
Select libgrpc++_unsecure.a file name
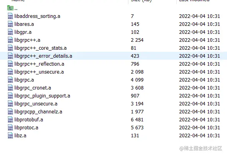[x=39, y=72]
